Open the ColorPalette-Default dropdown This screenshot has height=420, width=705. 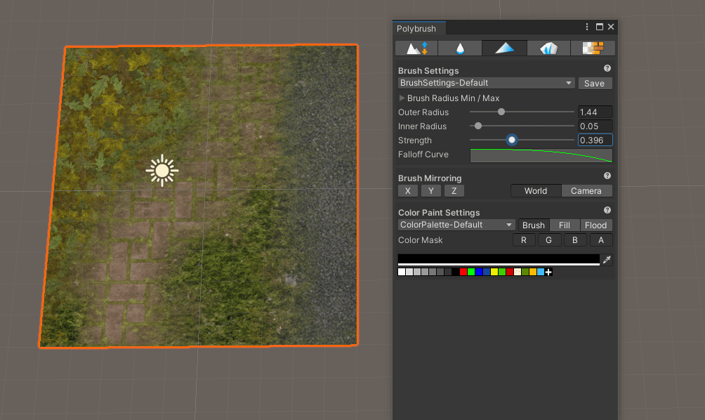(456, 224)
